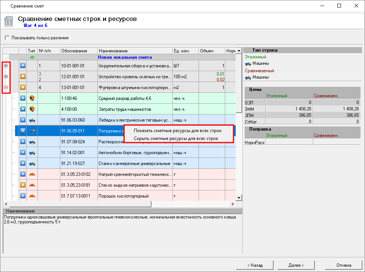Click the vertical scrollbar down arrow
The image size is (365, 272).
[x=238, y=198]
